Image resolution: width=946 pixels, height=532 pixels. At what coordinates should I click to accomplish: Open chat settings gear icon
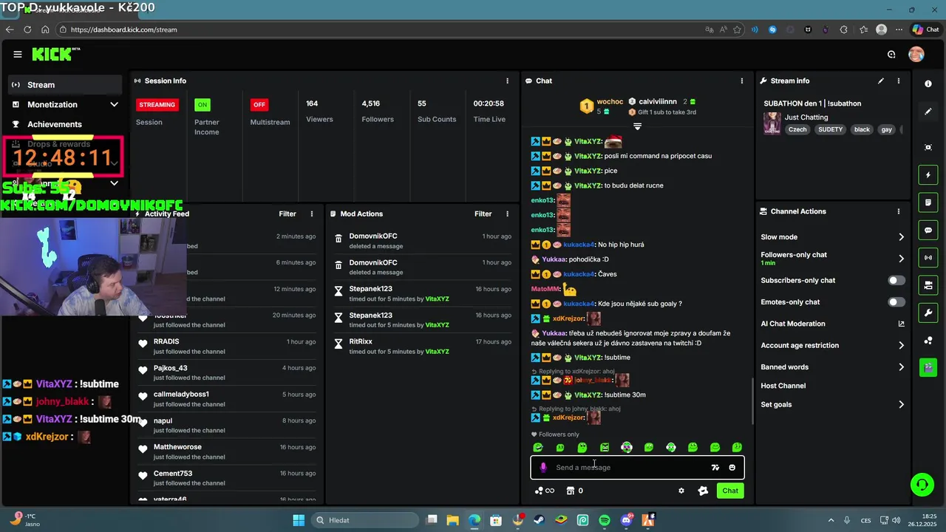tap(681, 491)
